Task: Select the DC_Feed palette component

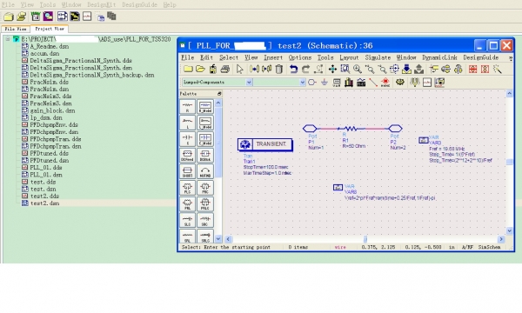Action: click(x=187, y=156)
